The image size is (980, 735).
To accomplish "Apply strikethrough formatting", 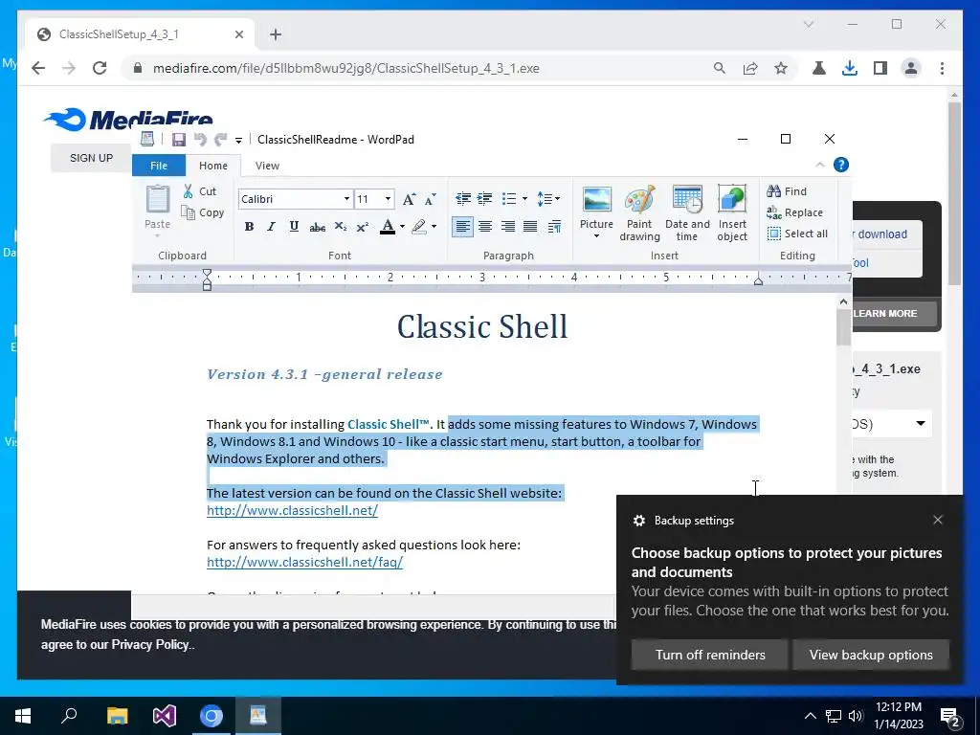I will pyautogui.click(x=317, y=226).
